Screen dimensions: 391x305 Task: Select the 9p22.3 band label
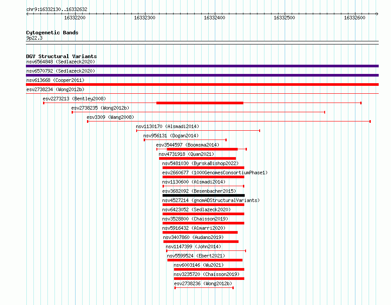[x=34, y=38]
